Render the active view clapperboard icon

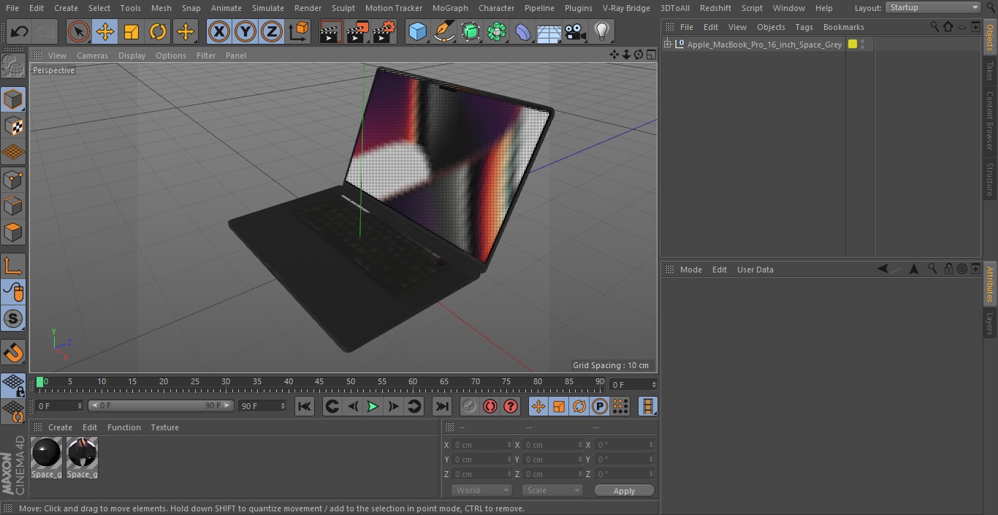pos(331,31)
